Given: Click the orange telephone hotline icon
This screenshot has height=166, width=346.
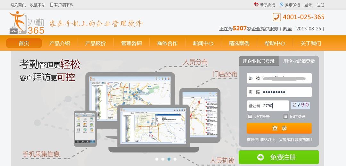Looking at the screenshot, I should pos(277,17).
